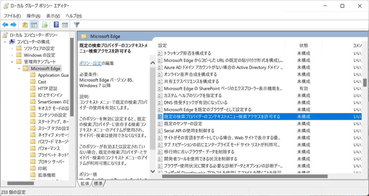Click the コンテンツの設定 folder icon
Image resolution: width=369 pixels, height=196 pixels.
tap(33, 115)
